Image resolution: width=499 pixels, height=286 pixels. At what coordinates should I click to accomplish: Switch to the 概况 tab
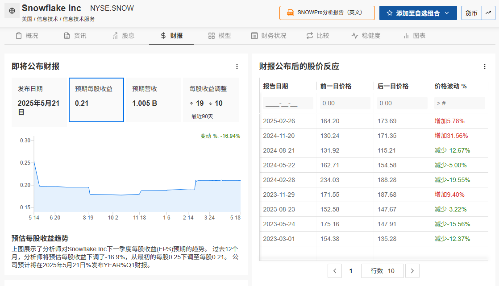click(27, 36)
